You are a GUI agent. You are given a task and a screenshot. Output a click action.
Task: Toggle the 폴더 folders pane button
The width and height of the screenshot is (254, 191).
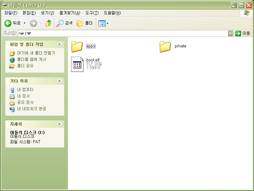pos(84,23)
